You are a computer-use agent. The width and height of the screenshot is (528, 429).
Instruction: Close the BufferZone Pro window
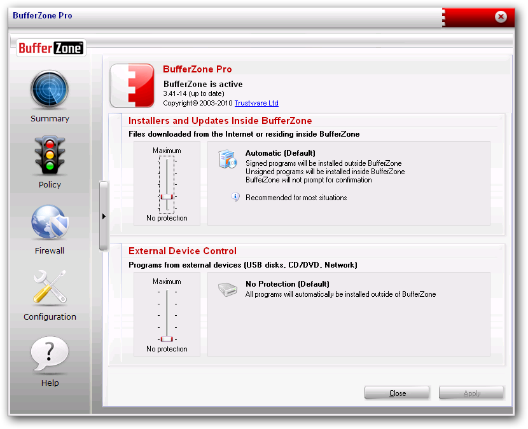501,17
